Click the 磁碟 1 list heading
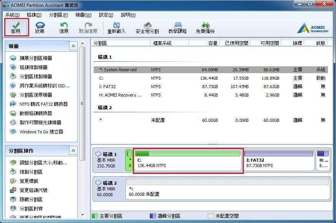This screenshot has height=223, width=336. click(104, 57)
